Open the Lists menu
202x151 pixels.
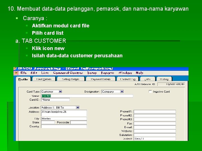click(x=45, y=73)
